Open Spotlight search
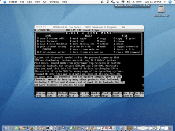 (170, 2)
